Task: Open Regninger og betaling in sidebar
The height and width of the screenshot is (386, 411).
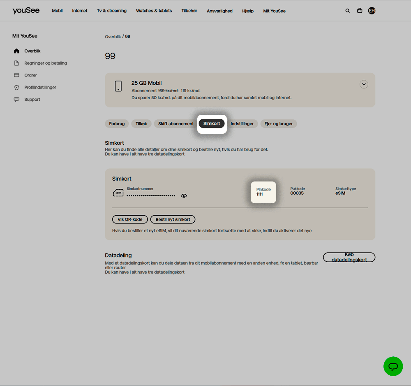Action: [x=45, y=63]
